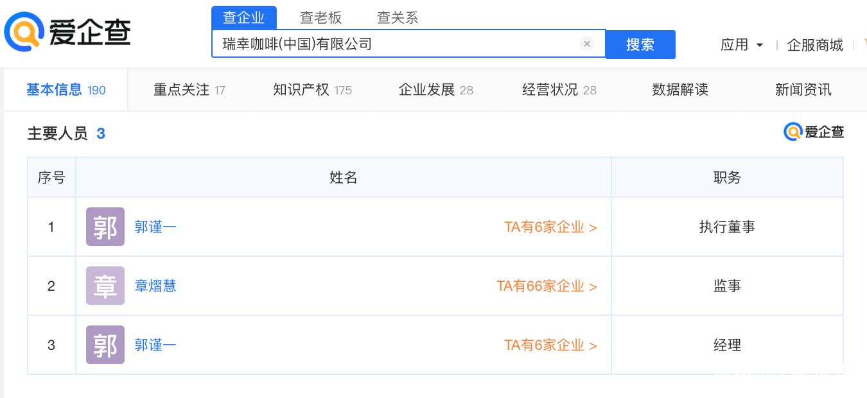Open the 知识产权 175 tab
The height and width of the screenshot is (398, 867).
pyautogui.click(x=312, y=90)
